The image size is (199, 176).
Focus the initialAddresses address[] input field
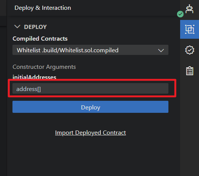90,88
